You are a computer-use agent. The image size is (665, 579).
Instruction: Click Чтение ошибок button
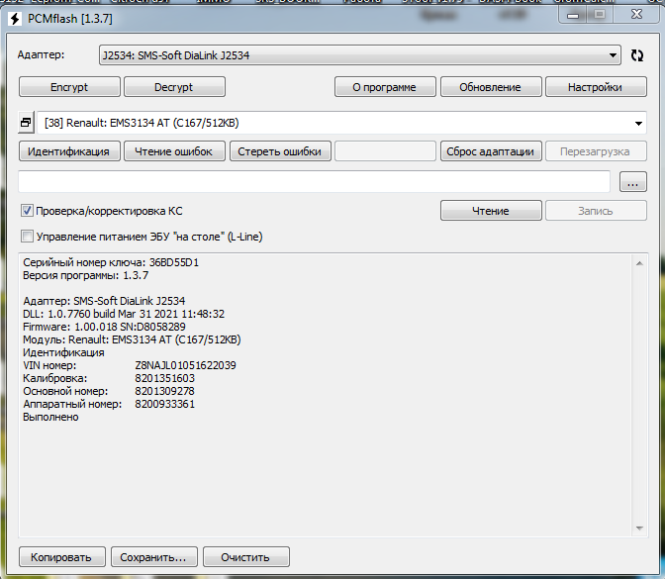(x=174, y=151)
